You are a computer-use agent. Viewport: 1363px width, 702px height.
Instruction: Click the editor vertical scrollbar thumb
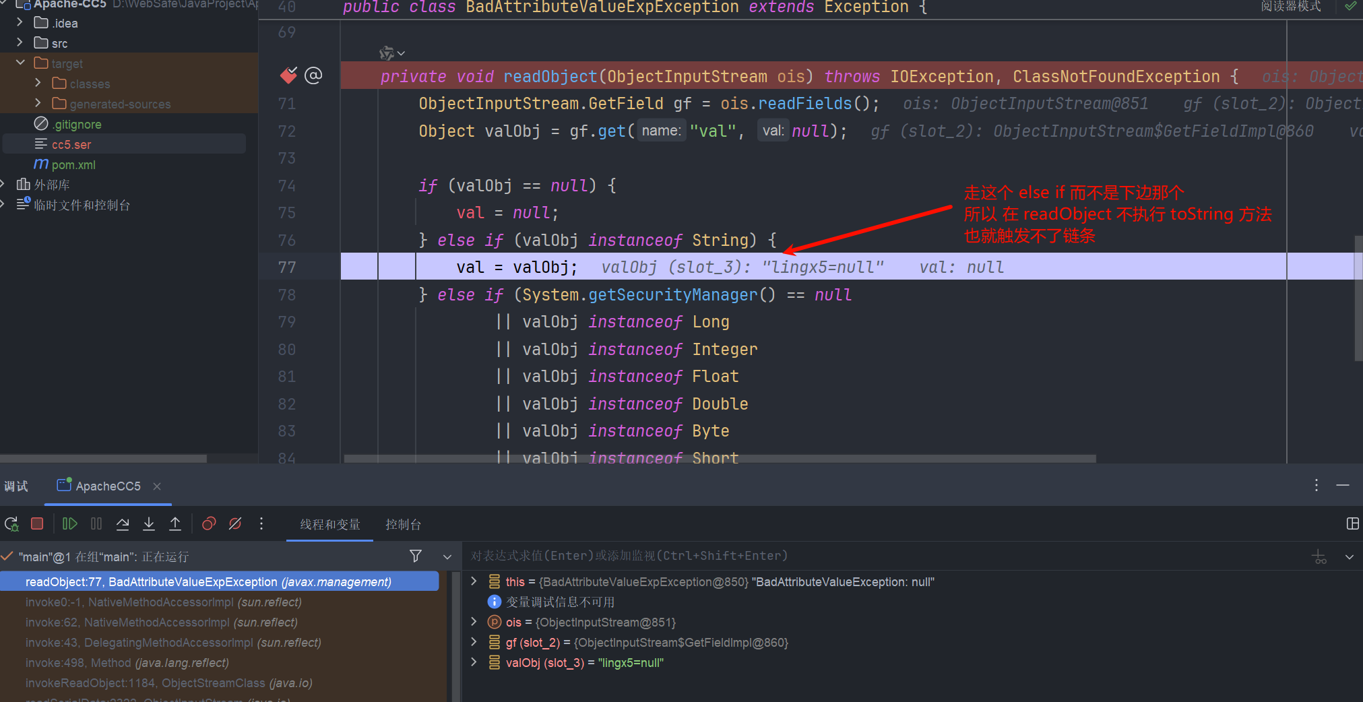tap(1358, 298)
